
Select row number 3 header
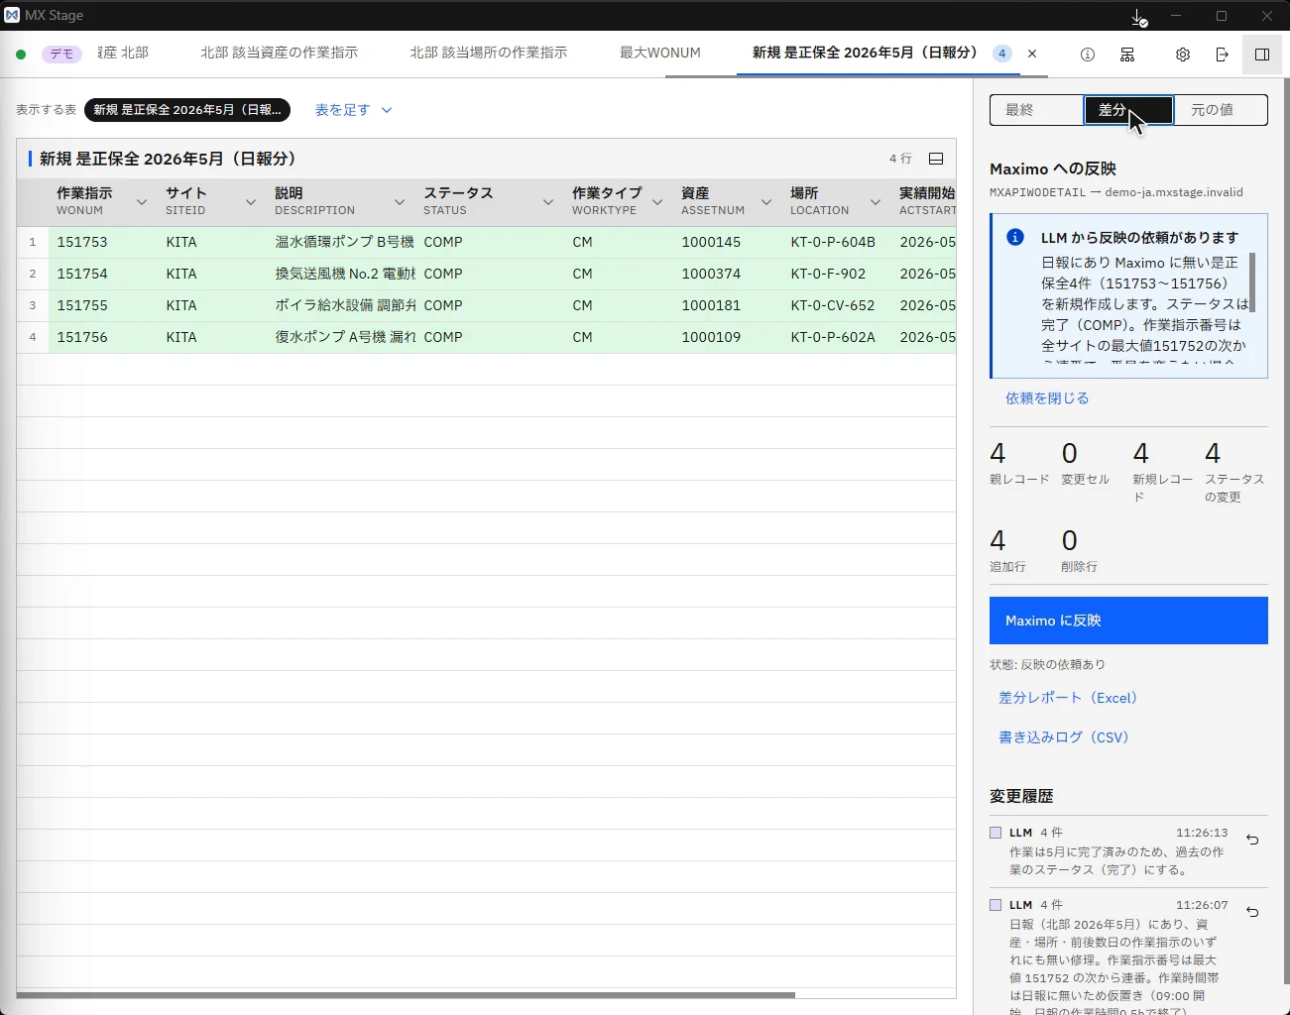pos(33,305)
